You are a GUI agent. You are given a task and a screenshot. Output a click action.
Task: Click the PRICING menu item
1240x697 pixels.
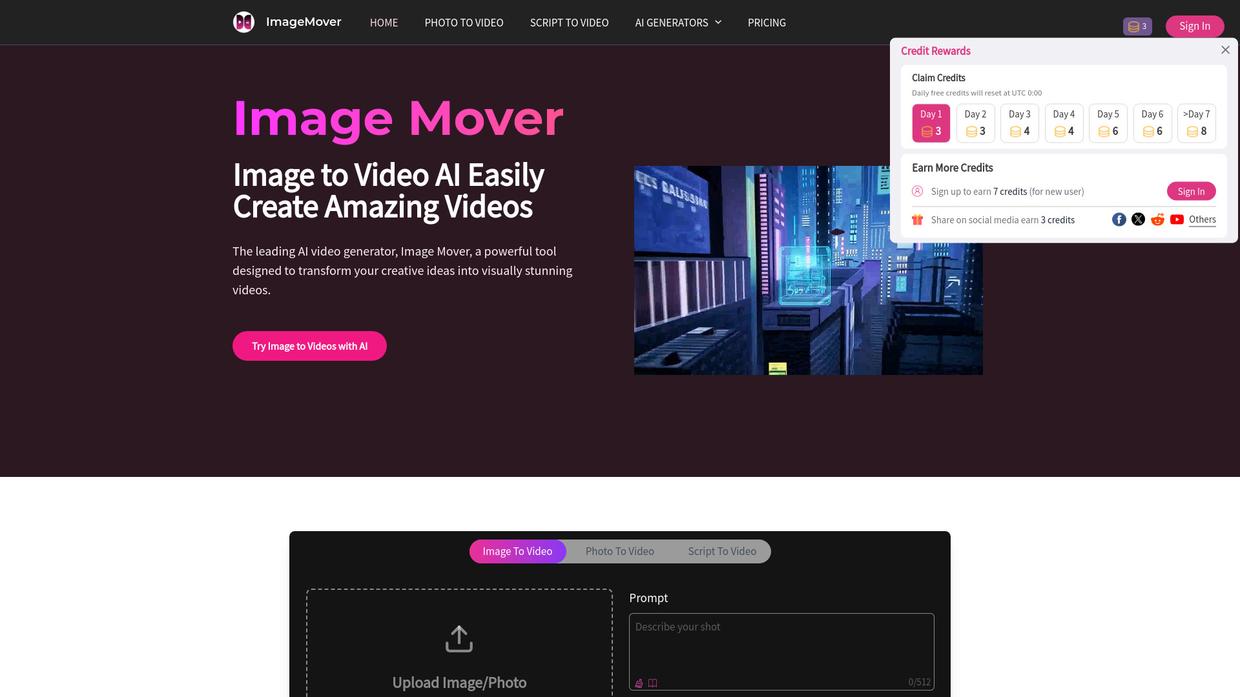(767, 22)
